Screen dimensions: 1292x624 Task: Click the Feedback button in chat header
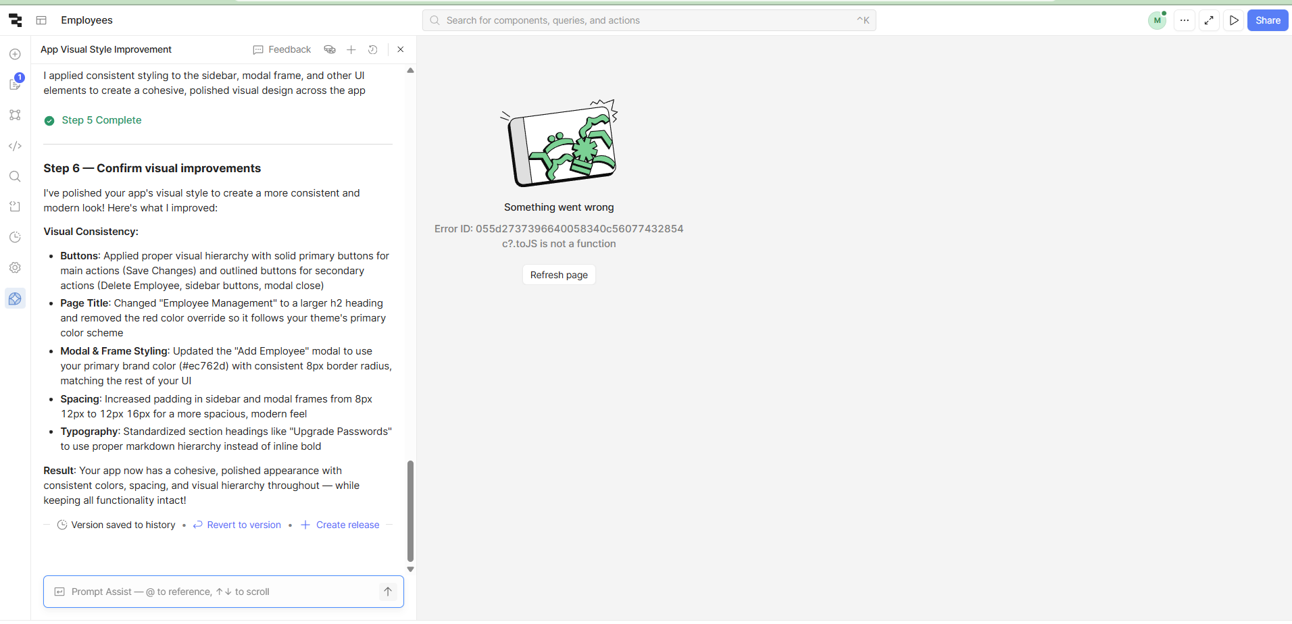click(x=282, y=49)
